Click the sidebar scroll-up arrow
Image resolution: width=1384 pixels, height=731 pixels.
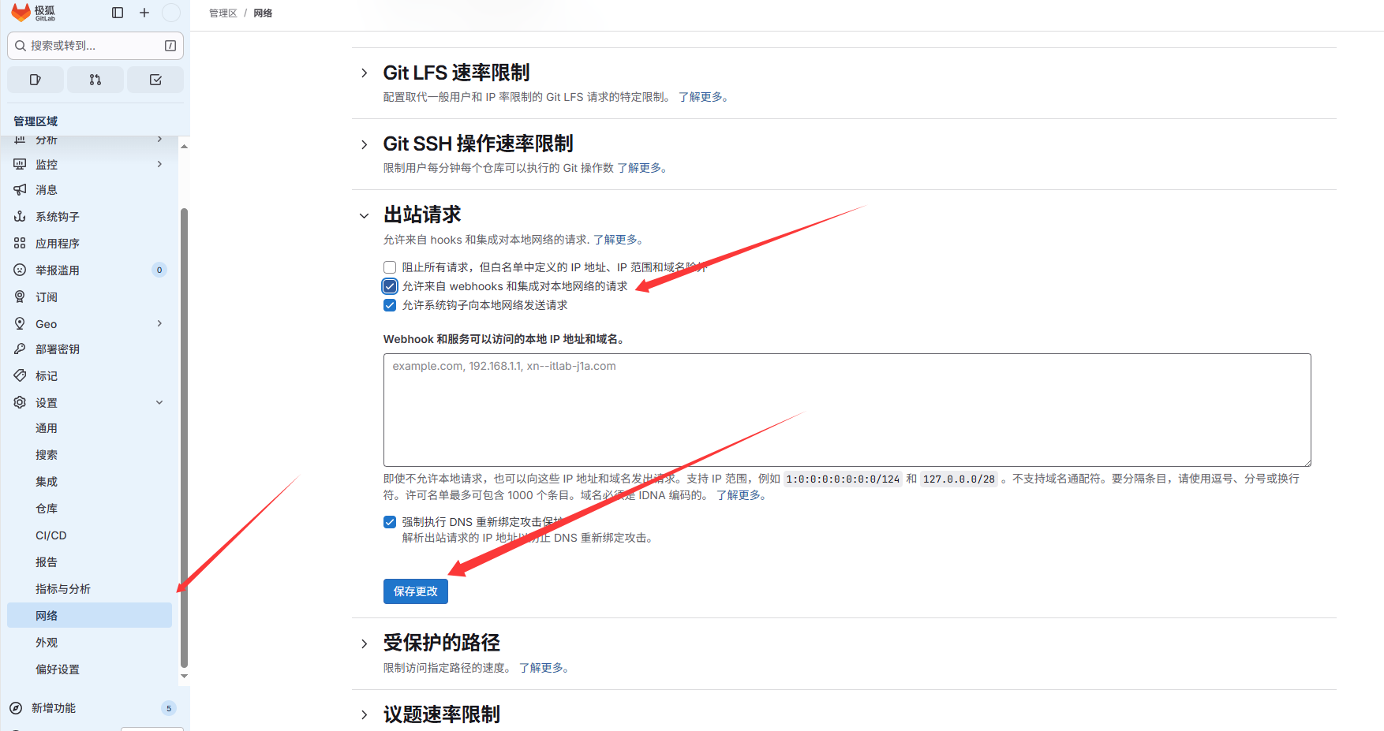click(x=184, y=147)
